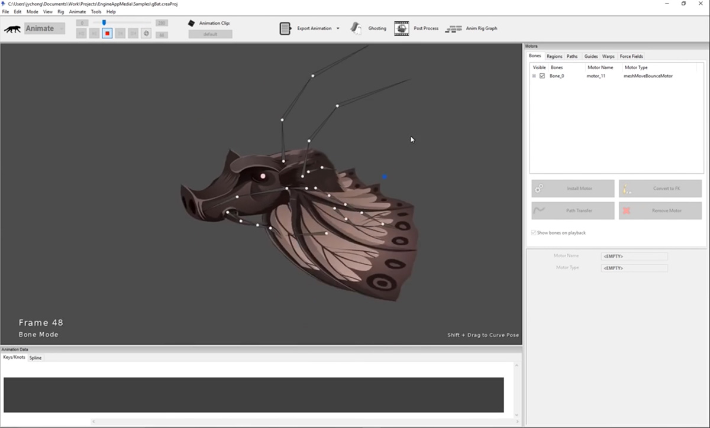Open the Post Process filmstrip icon

point(402,28)
